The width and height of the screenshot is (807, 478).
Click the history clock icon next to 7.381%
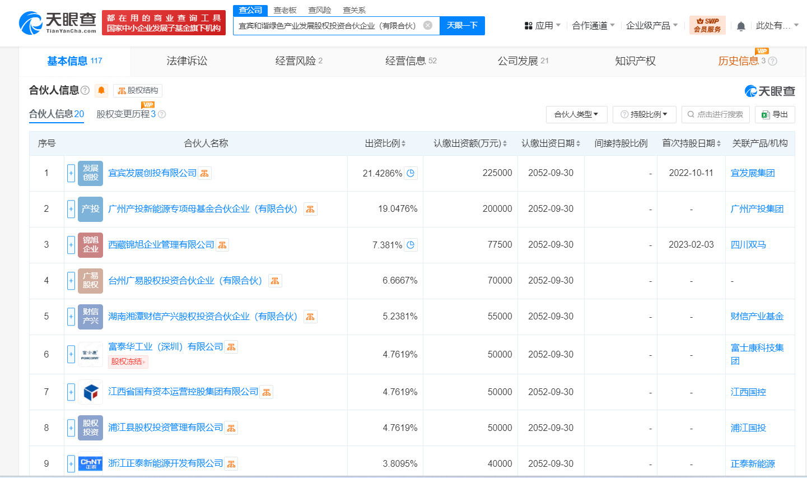tap(411, 245)
